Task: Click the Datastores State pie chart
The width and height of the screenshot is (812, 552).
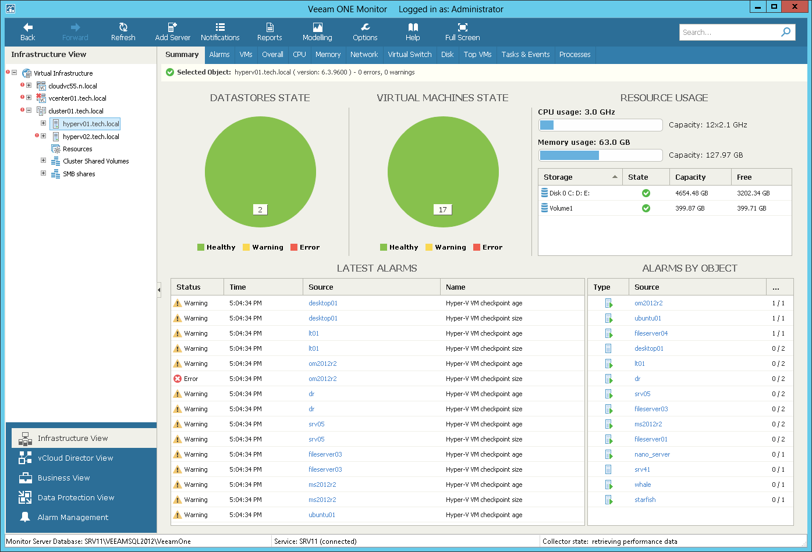Action: click(x=260, y=172)
